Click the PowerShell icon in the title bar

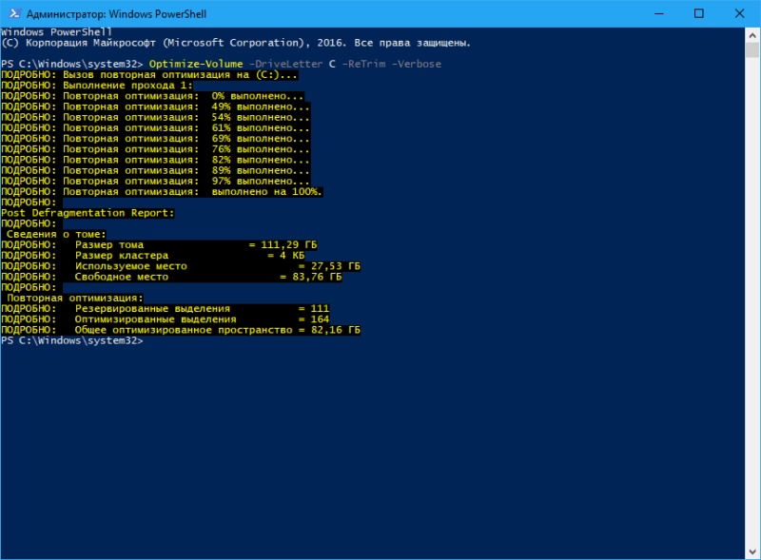(14, 13)
